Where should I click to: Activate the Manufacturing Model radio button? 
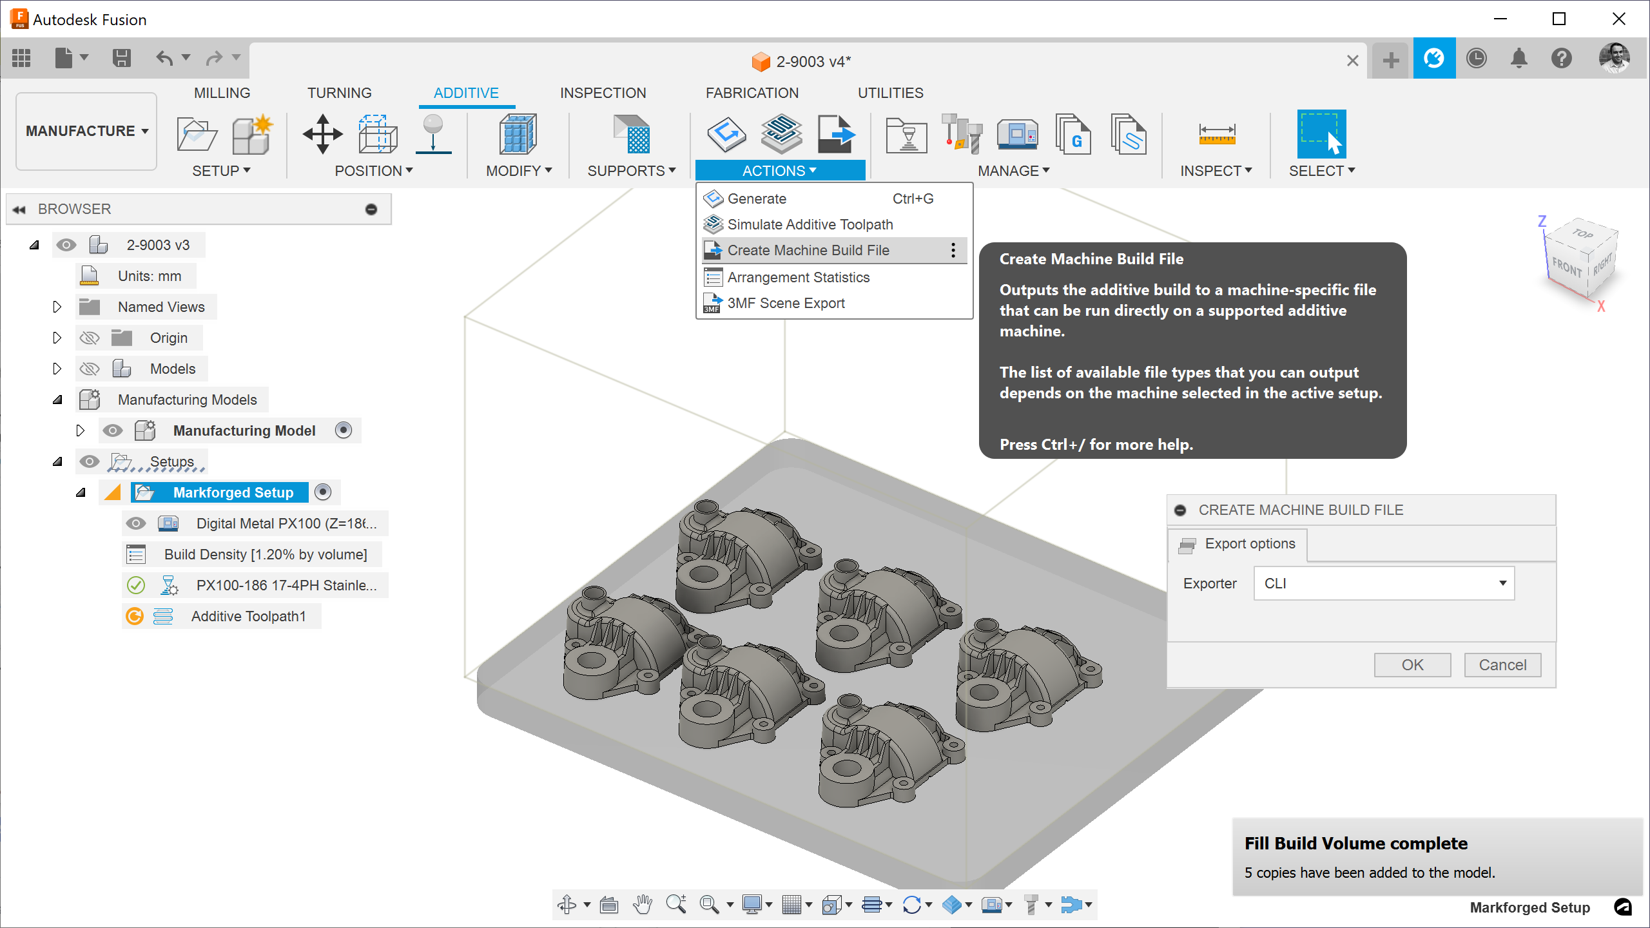(344, 430)
